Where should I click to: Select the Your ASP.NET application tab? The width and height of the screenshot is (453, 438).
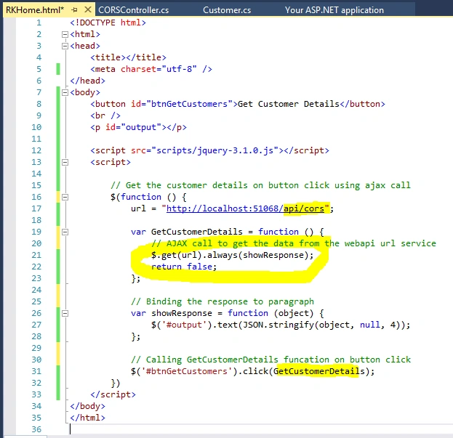coord(334,10)
